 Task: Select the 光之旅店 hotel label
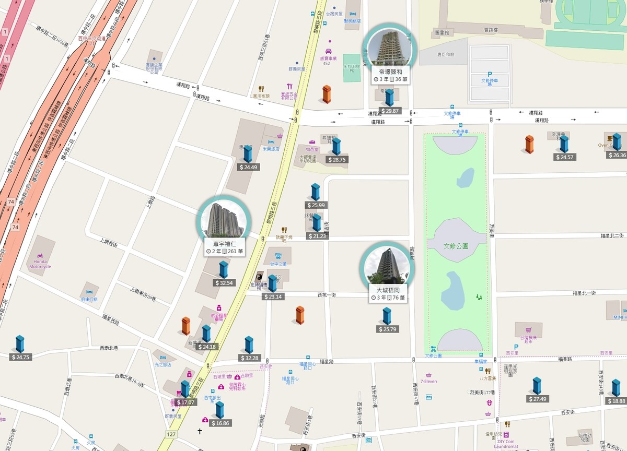[x=163, y=364]
